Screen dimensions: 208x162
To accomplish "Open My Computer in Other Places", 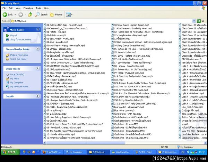I will pos(17,83).
